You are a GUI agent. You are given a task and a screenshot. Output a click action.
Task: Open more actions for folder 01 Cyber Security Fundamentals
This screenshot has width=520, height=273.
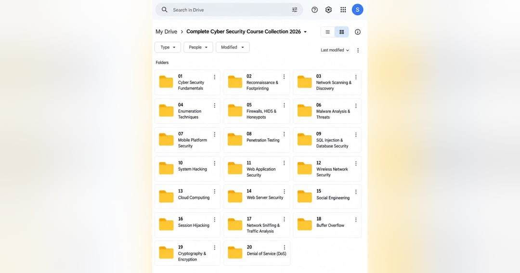(215, 77)
